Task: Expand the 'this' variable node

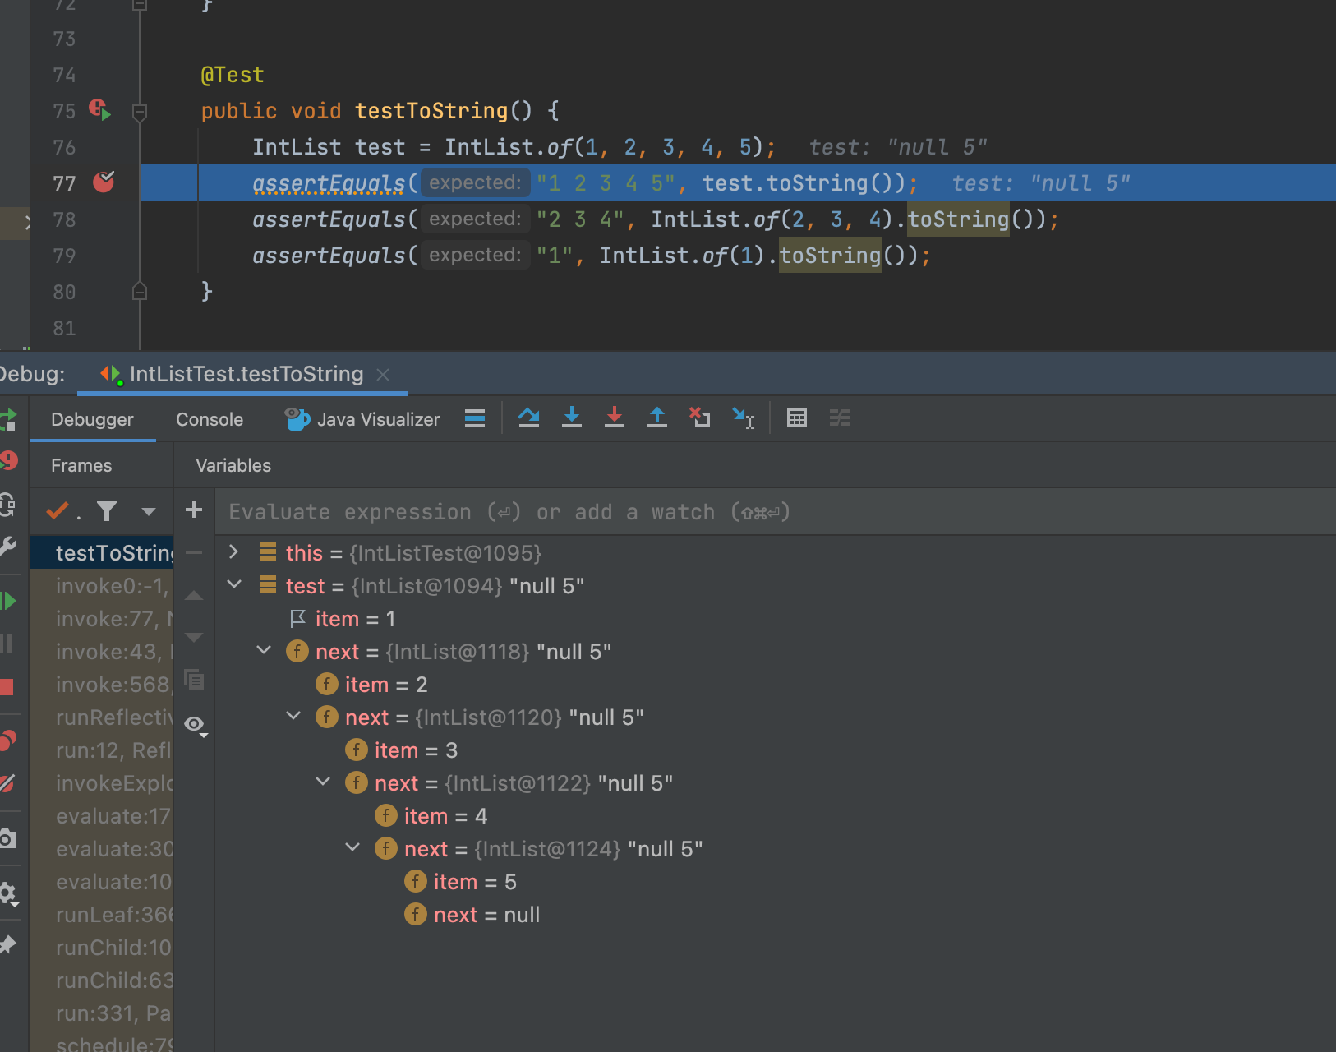Action: tap(234, 552)
